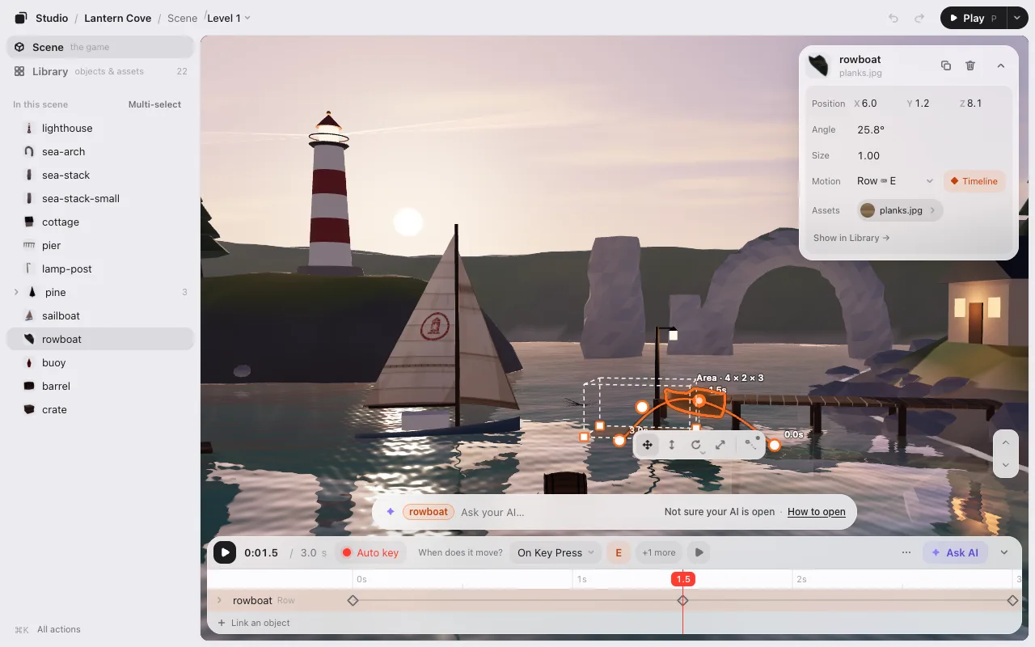Open the On Key Press trigger dropdown

[x=556, y=552]
